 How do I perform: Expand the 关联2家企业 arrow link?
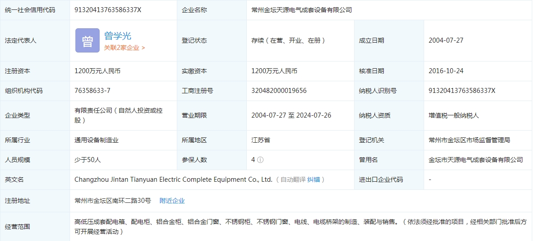click(124, 48)
